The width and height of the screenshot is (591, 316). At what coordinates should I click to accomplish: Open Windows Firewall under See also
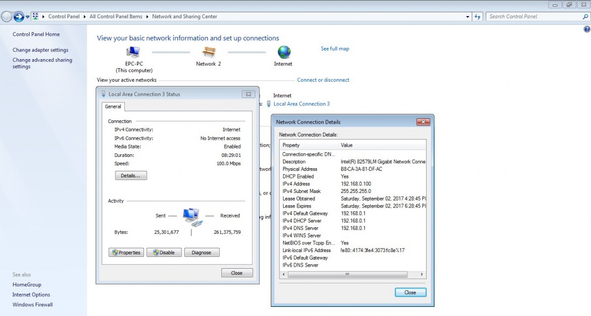coord(32,305)
